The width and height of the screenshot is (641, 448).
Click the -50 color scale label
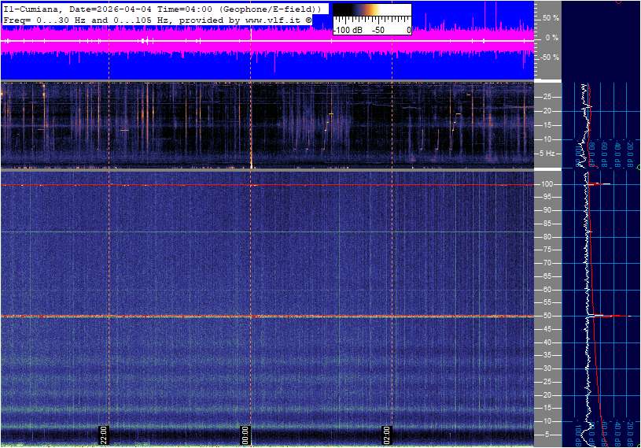click(378, 30)
